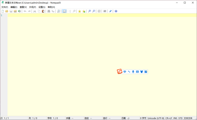Viewport: 197px width, 120px height.
Task: Open the 文件(F) menu
Action: coord(5,7)
